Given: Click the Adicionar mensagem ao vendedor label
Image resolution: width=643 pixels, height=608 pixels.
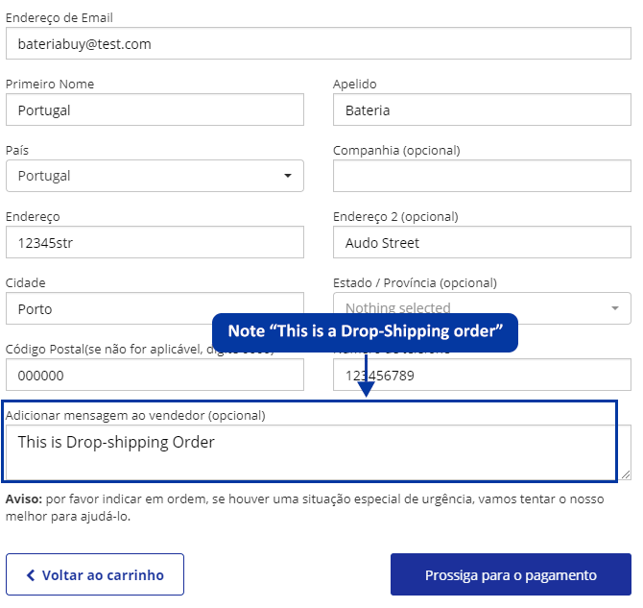Looking at the screenshot, I should (x=135, y=415).
